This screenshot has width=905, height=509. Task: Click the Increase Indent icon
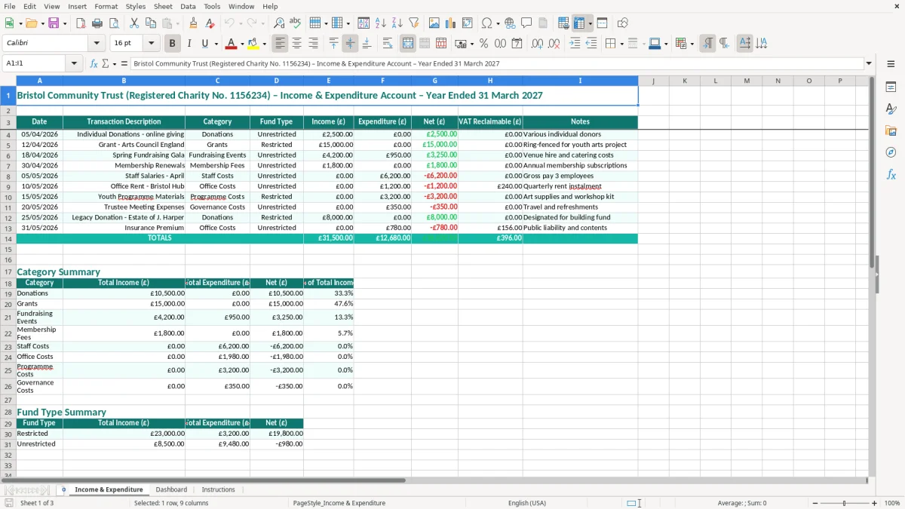(575, 44)
